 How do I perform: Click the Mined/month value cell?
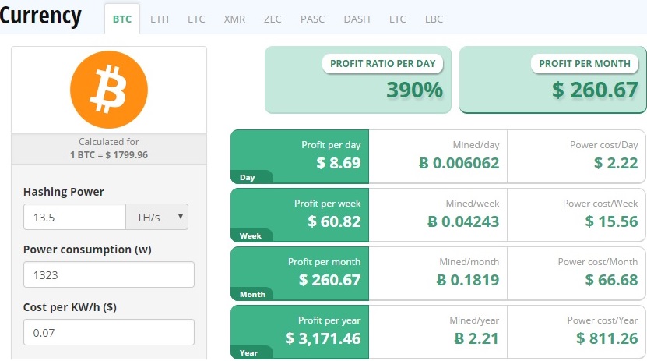(x=438, y=273)
